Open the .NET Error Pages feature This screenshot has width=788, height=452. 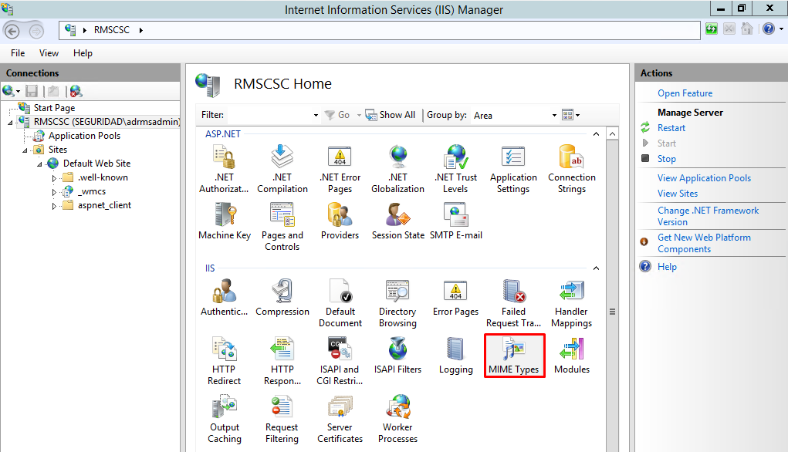pyautogui.click(x=340, y=169)
